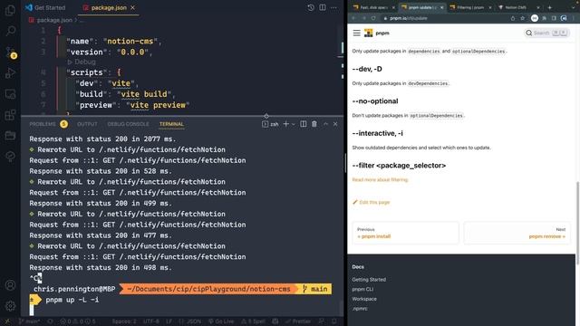
Task: Open the Remote Explorer view
Action: tap(10, 94)
